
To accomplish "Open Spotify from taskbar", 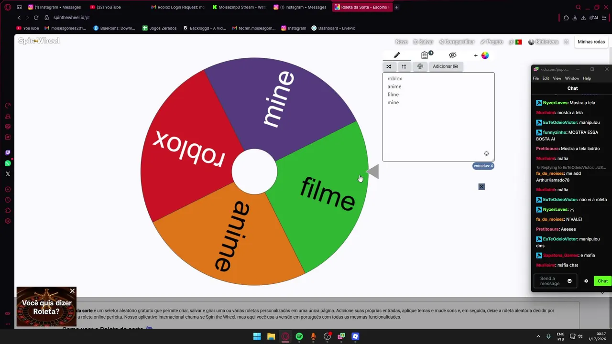I will 299,336.
